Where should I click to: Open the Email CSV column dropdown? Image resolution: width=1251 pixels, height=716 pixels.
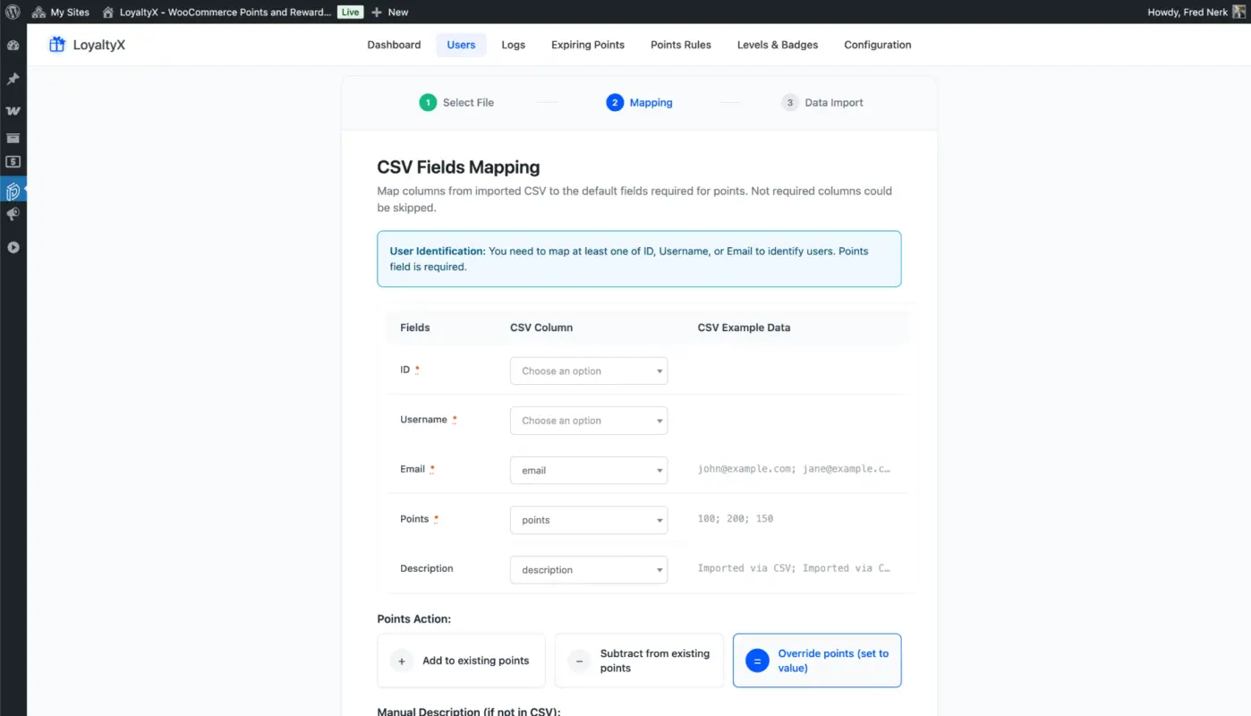tap(589, 470)
